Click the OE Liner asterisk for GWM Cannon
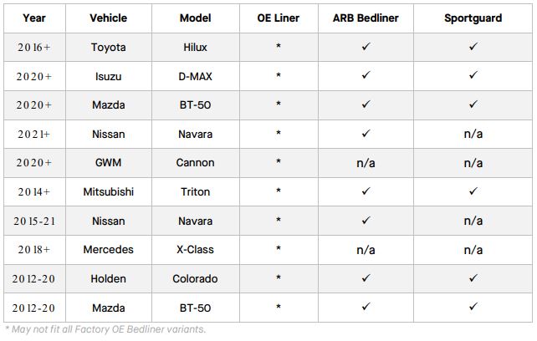The width and height of the screenshot is (537, 341). tap(279, 163)
